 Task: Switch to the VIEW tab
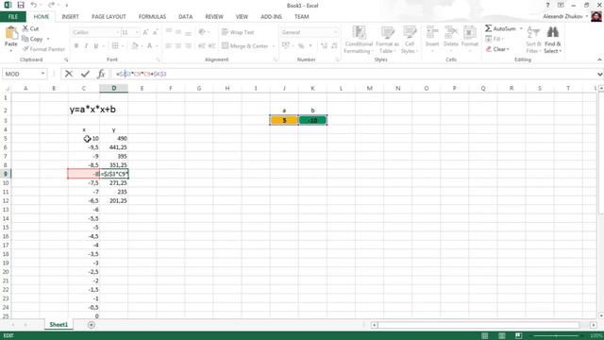[x=242, y=17]
